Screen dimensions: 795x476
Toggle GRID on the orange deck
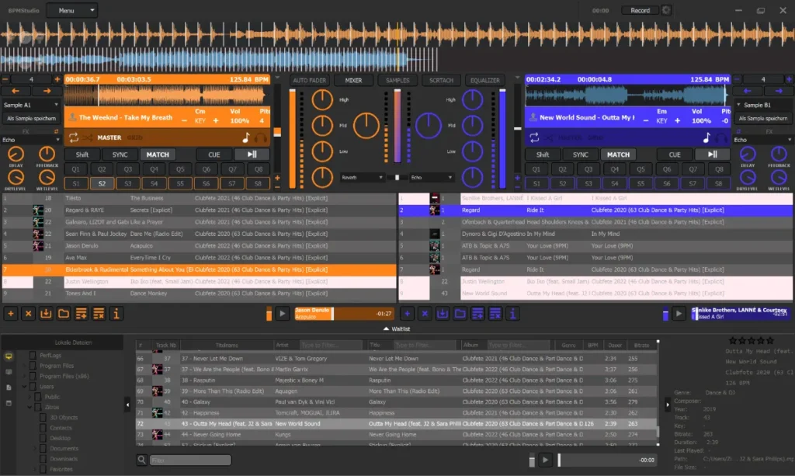tap(135, 137)
